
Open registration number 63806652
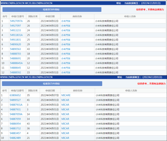[x=15, y=95]
